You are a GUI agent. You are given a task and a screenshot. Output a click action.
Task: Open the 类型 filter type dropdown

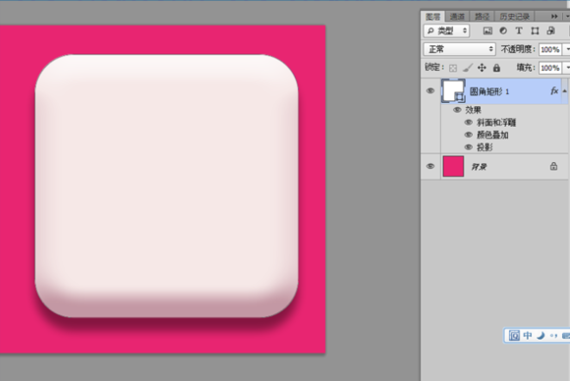[x=446, y=30]
